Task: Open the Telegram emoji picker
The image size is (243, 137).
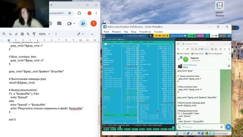Action: [x=179, y=127]
